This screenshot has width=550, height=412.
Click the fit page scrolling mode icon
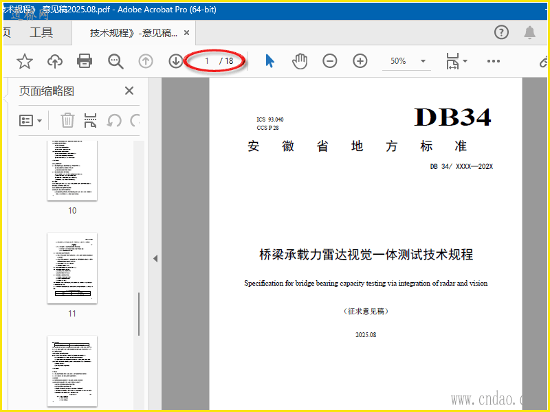click(x=452, y=61)
